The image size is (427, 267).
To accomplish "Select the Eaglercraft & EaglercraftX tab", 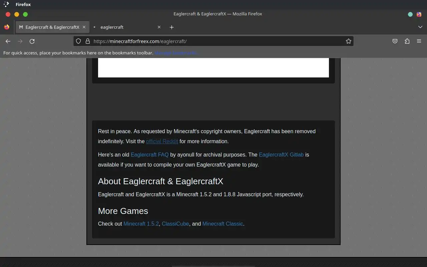I will pyautogui.click(x=52, y=27).
